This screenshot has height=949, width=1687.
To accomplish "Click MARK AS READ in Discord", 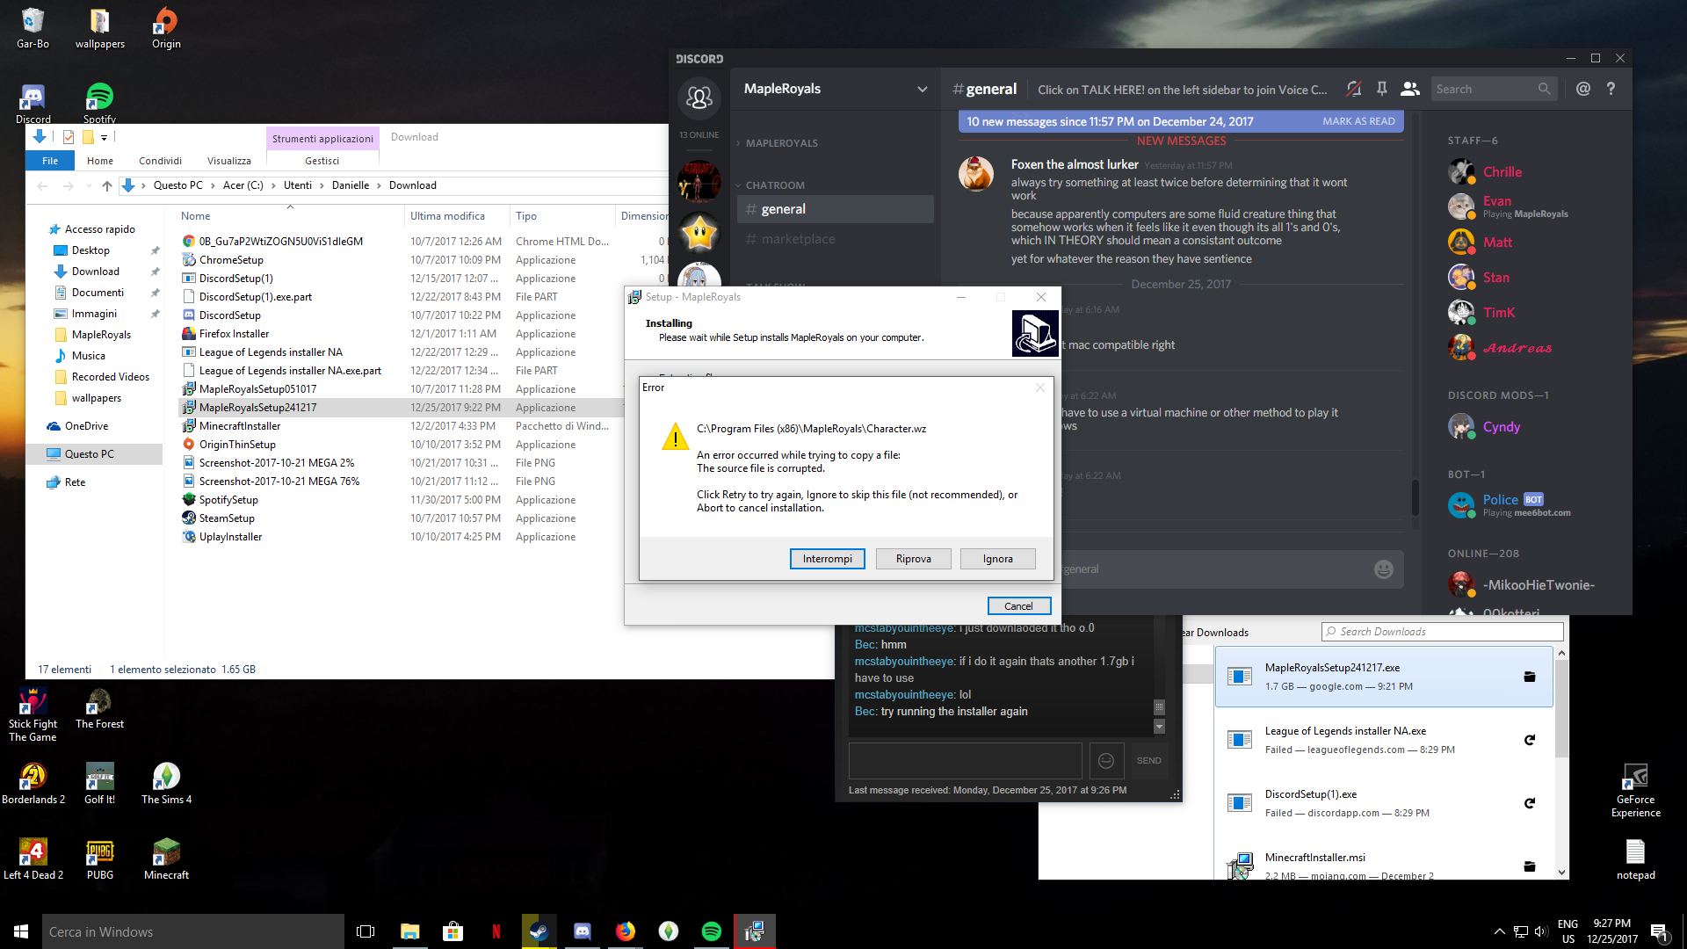I will pyautogui.click(x=1358, y=121).
